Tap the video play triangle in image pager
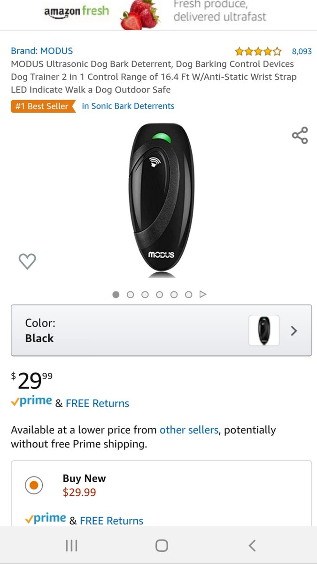 tap(203, 294)
